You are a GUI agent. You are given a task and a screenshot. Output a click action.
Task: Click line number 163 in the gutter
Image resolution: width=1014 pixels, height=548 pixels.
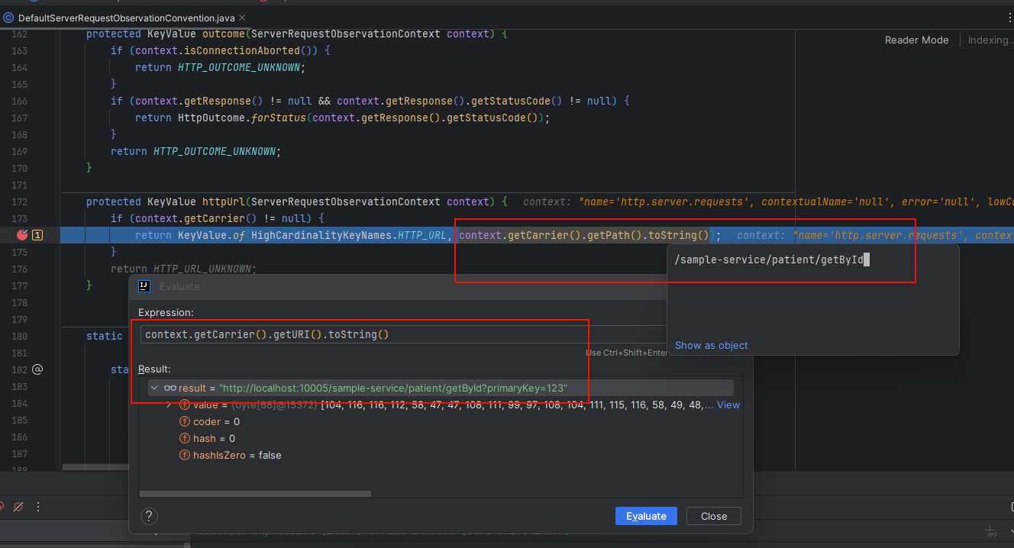(x=19, y=50)
